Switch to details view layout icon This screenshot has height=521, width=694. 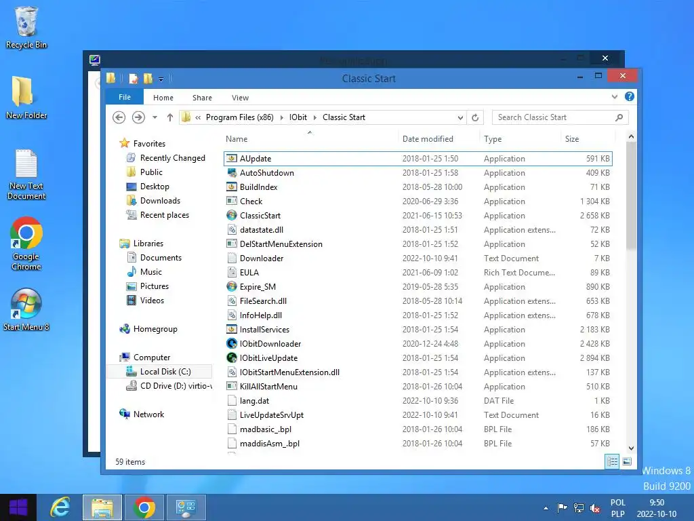612,461
